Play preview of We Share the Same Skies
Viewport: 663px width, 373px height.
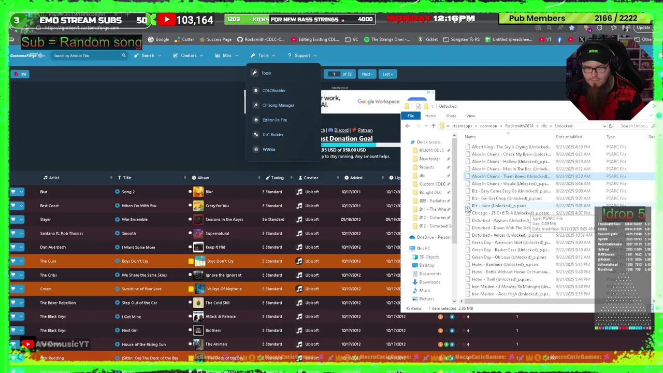[x=118, y=275]
